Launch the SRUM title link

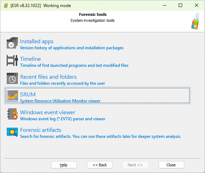(28, 94)
